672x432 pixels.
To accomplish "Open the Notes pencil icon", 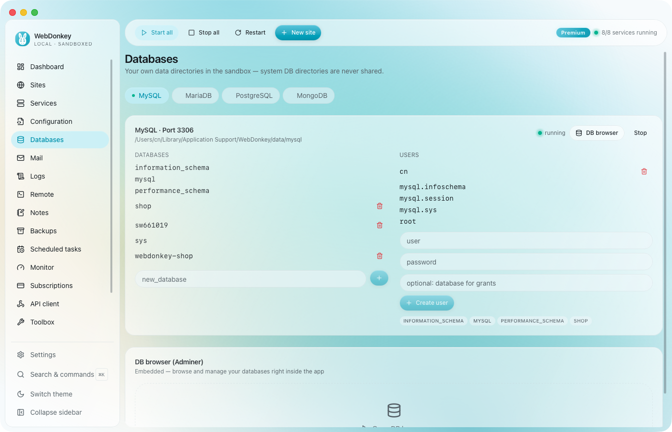I will [21, 213].
